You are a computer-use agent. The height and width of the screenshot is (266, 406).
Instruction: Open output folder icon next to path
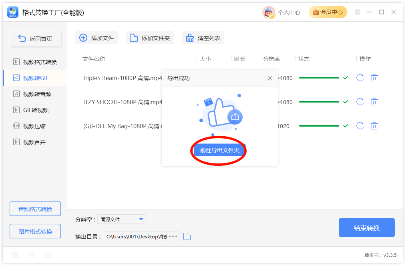click(x=187, y=236)
